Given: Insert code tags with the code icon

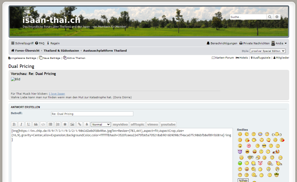Looking at the screenshot, I should [43, 124].
